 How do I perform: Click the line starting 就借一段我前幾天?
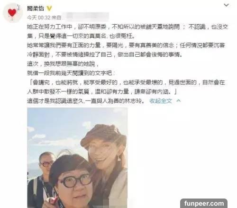point(71,73)
